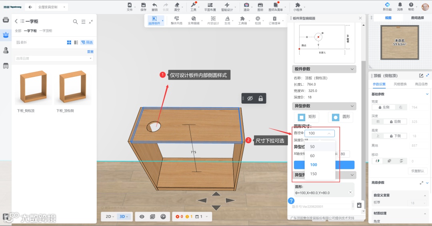Screen dimensions: 432x226
Task: Open 智能设计 smart design icon
Action: [227, 5]
